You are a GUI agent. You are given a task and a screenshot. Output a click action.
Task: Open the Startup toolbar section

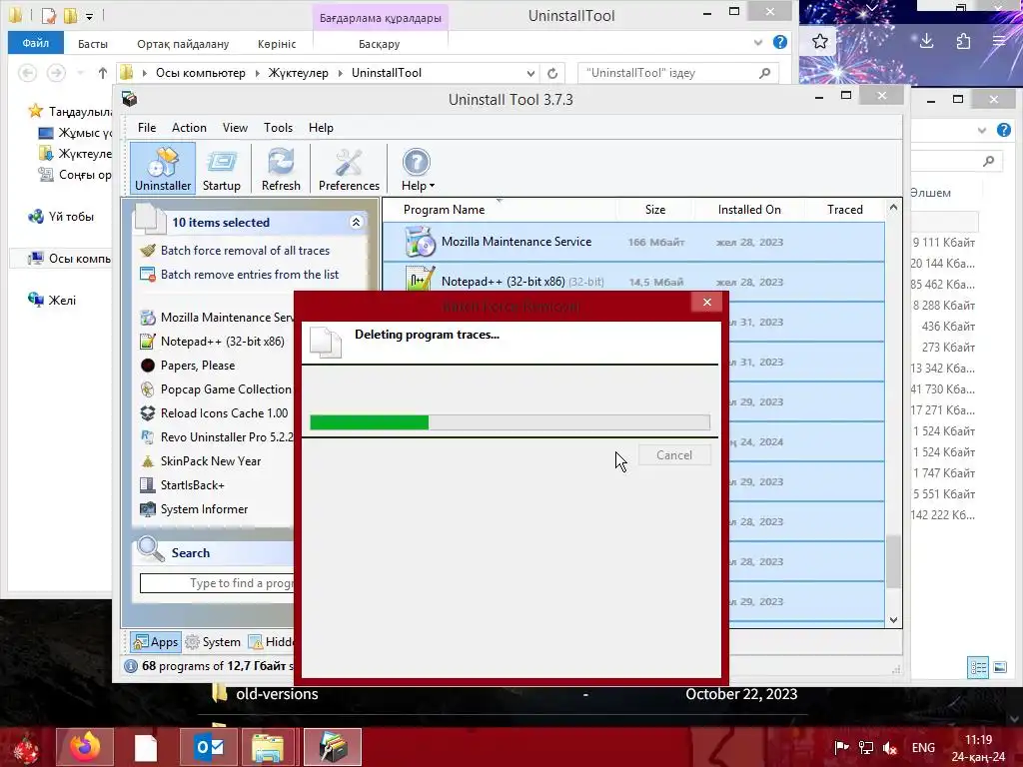222,168
